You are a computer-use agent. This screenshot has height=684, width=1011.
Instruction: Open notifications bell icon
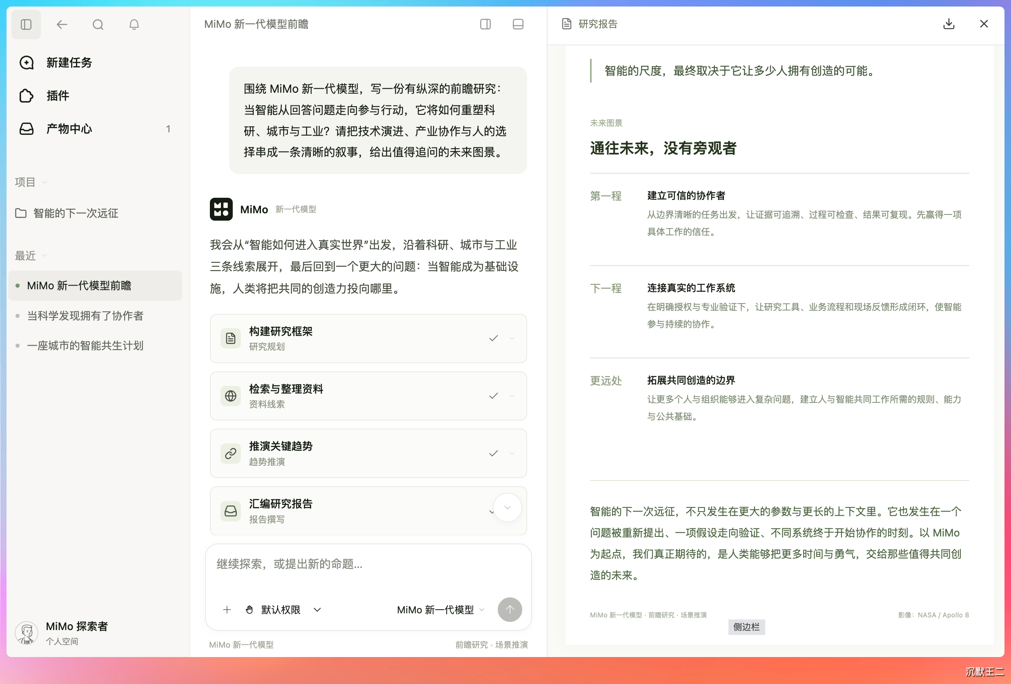(134, 25)
